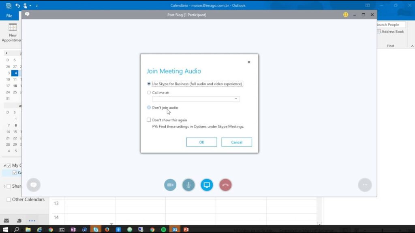Open PowerPoint from the taskbar
This screenshot has width=415, height=233.
point(186,230)
